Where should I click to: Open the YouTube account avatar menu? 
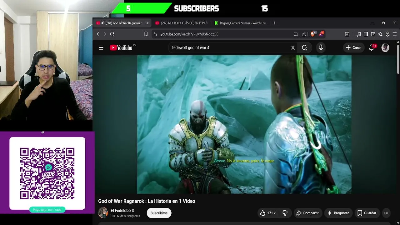[385, 48]
